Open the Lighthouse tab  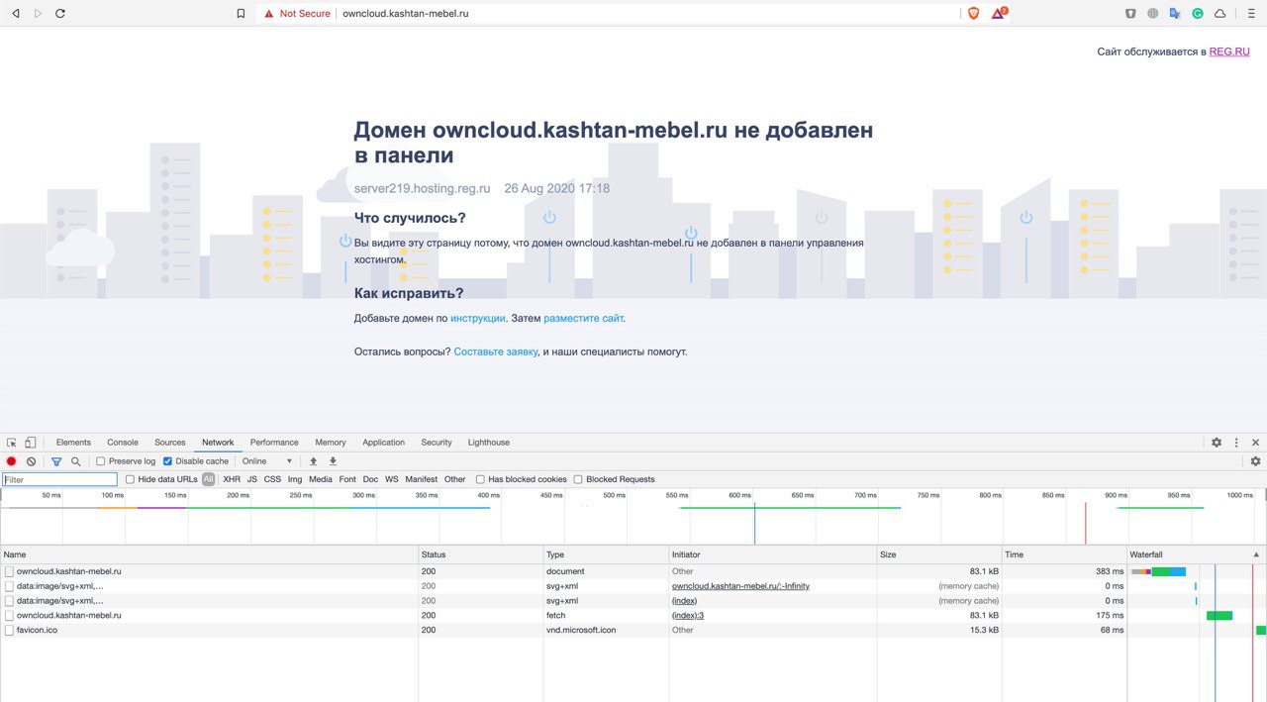pos(489,443)
